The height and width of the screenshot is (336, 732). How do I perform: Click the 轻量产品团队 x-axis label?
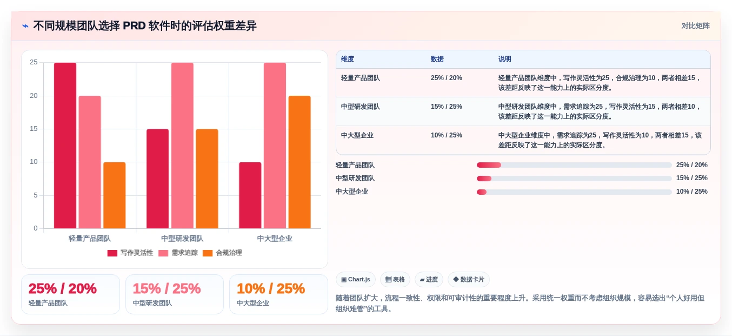point(90,239)
